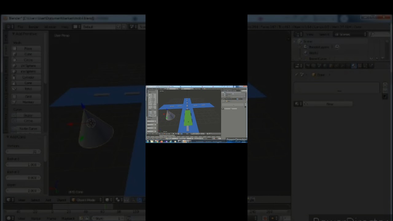The height and width of the screenshot is (221, 393).
Task: Click the outliner search field in backdrop
Action: (379, 34)
